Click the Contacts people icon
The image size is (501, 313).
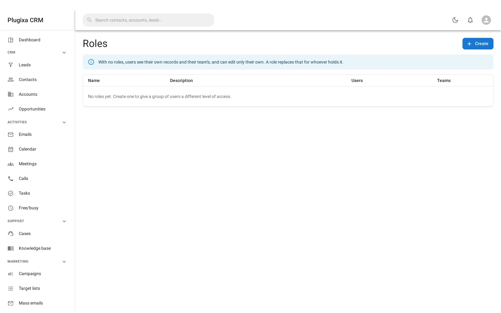(x=11, y=80)
